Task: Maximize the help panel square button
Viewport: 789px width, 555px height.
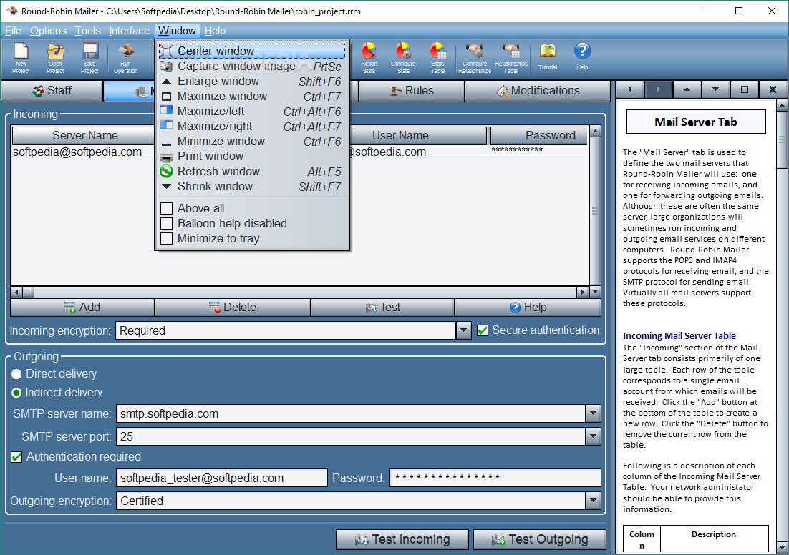Action: point(744,90)
